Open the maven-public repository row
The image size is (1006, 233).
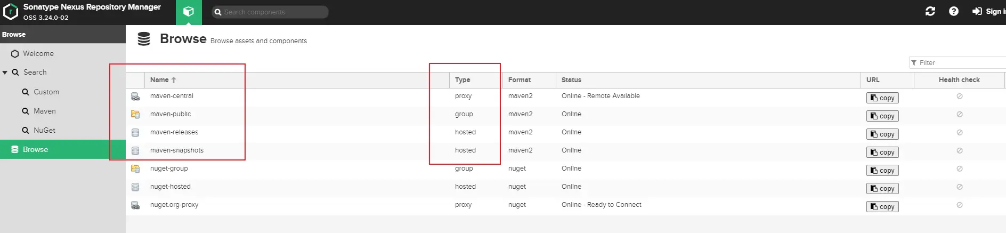566,115
